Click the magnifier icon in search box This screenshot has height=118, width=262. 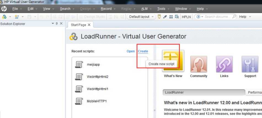(234, 17)
